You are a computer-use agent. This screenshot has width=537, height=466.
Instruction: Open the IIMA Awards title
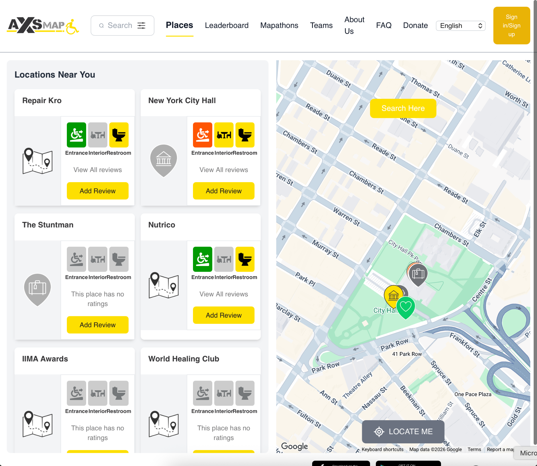click(x=45, y=359)
